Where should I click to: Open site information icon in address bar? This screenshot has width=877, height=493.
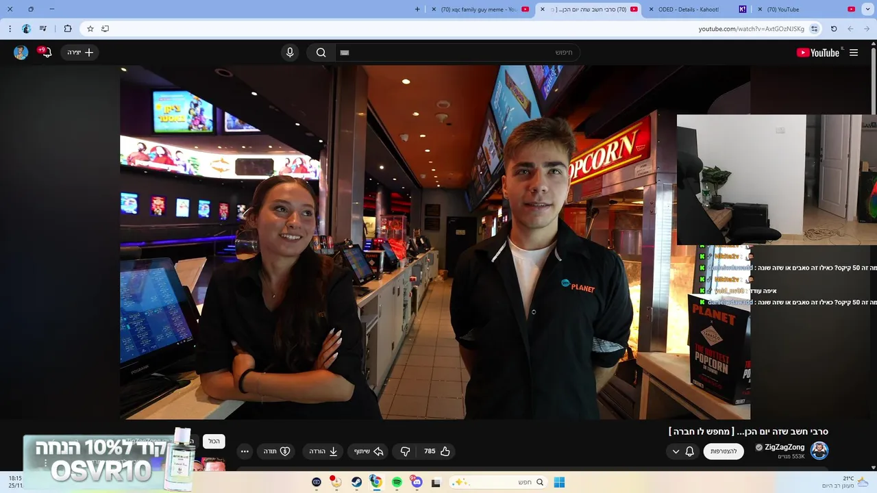tap(814, 29)
